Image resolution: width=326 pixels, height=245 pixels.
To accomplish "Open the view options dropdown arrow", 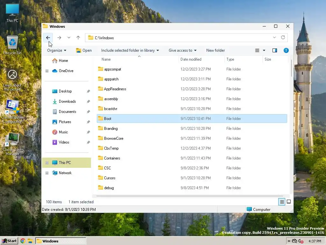I will pos(264,50).
